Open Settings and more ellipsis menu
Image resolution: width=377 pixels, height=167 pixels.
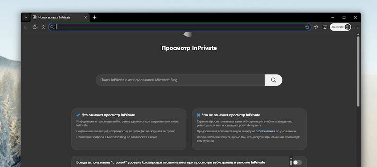click(356, 27)
